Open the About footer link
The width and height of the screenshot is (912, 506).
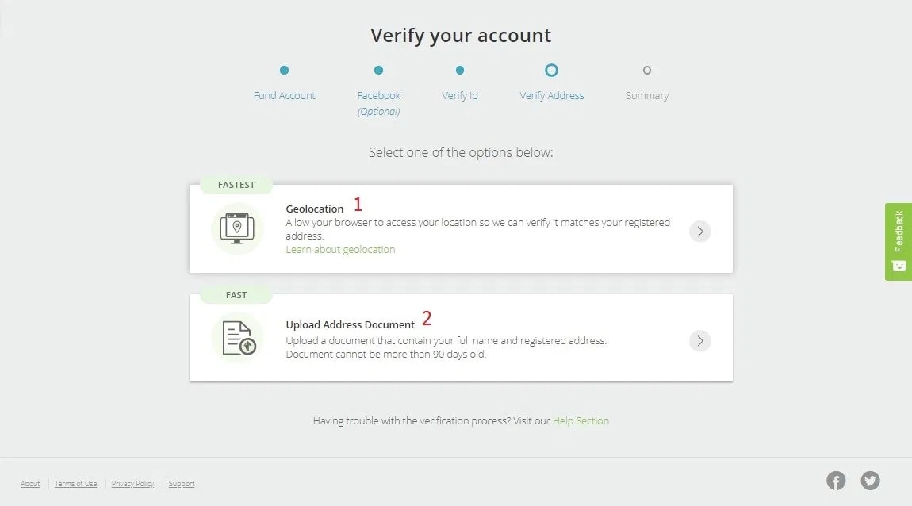pos(30,483)
